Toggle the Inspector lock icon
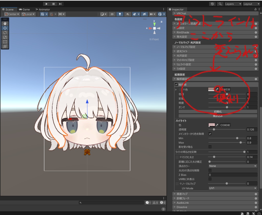This screenshot has width=262, height=215. tap(255, 9)
